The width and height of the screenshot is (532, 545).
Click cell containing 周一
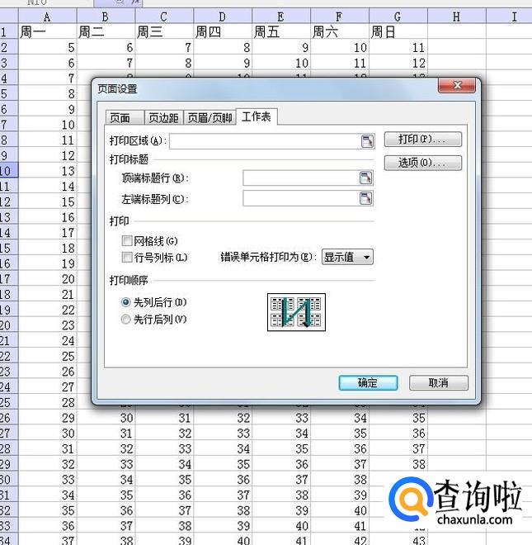point(47,31)
